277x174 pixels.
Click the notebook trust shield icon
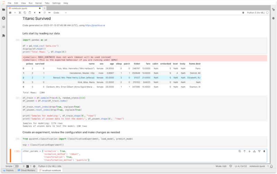[x=231, y=166]
